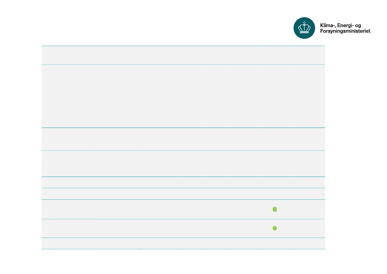Click last cell in lower green dot row
This screenshot has width=387, height=274.
(x=308, y=228)
